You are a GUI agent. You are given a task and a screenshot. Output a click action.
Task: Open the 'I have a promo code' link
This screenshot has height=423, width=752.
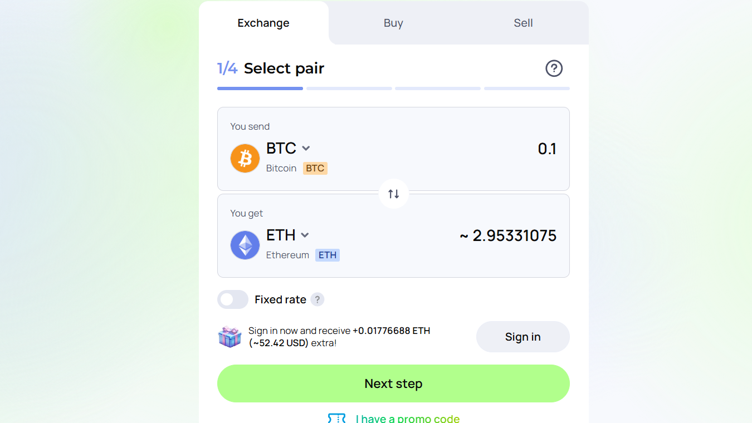[x=408, y=418]
